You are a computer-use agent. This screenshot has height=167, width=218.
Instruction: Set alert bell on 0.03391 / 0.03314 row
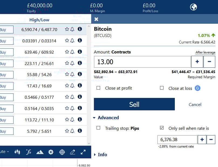(72, 40)
